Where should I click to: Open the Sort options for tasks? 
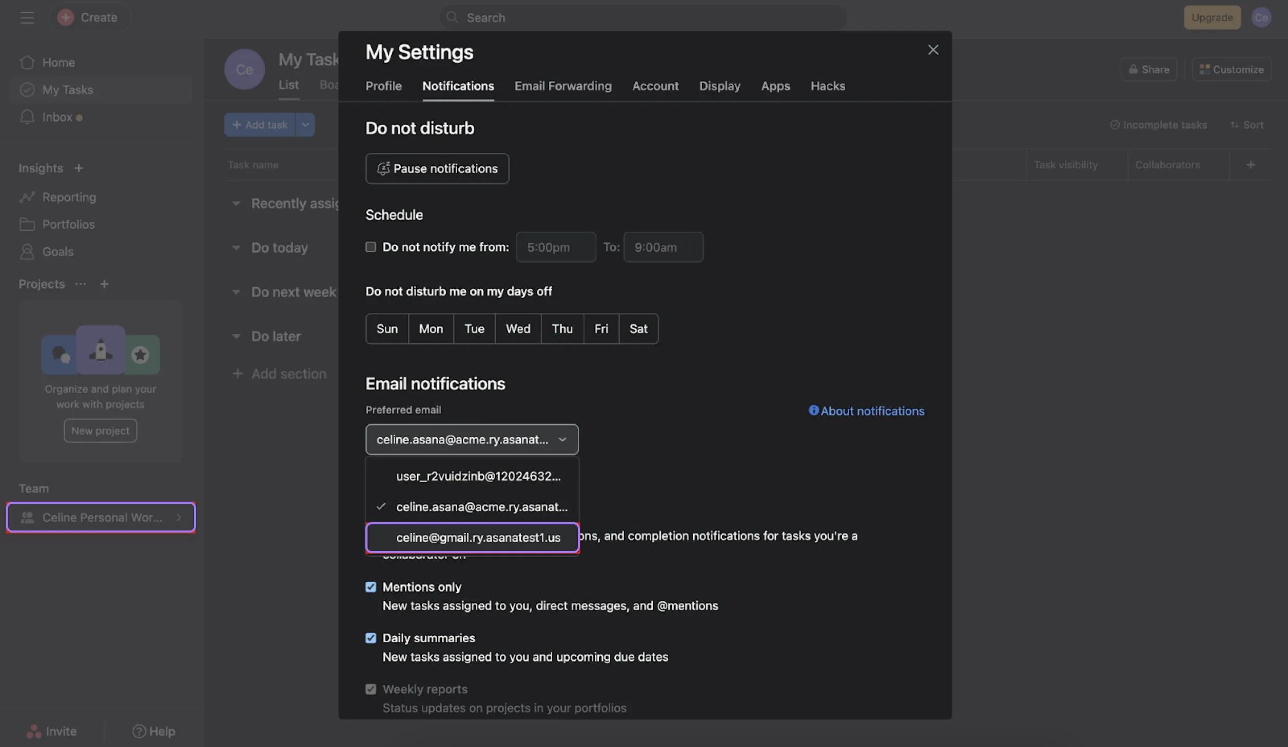pos(1247,125)
